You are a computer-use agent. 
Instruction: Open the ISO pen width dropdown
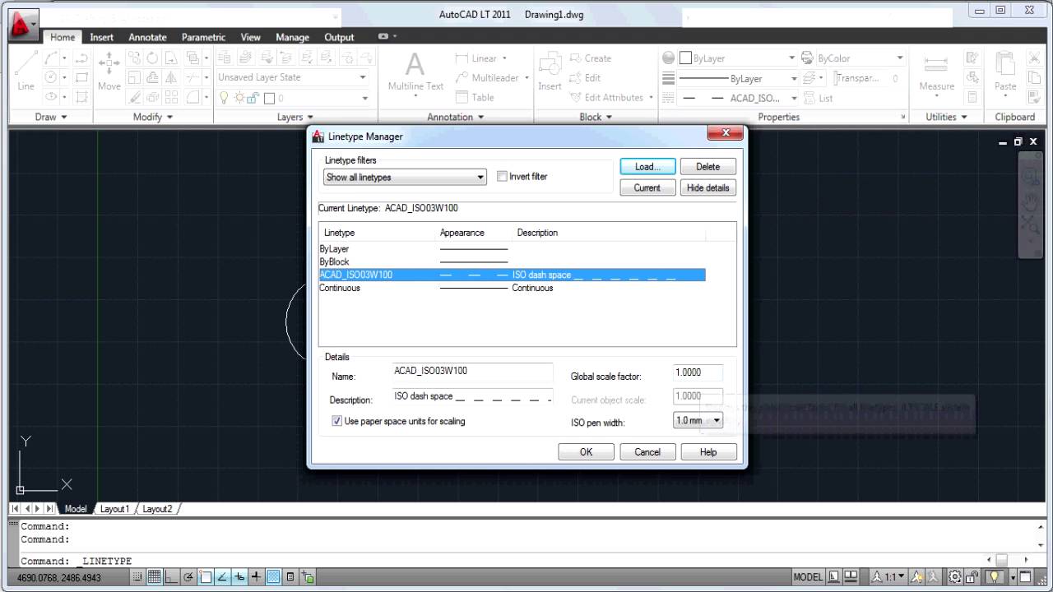pos(698,420)
